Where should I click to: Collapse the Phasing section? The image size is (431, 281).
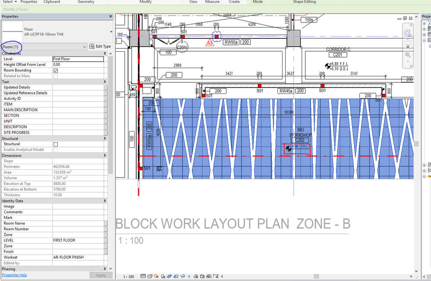point(105,269)
